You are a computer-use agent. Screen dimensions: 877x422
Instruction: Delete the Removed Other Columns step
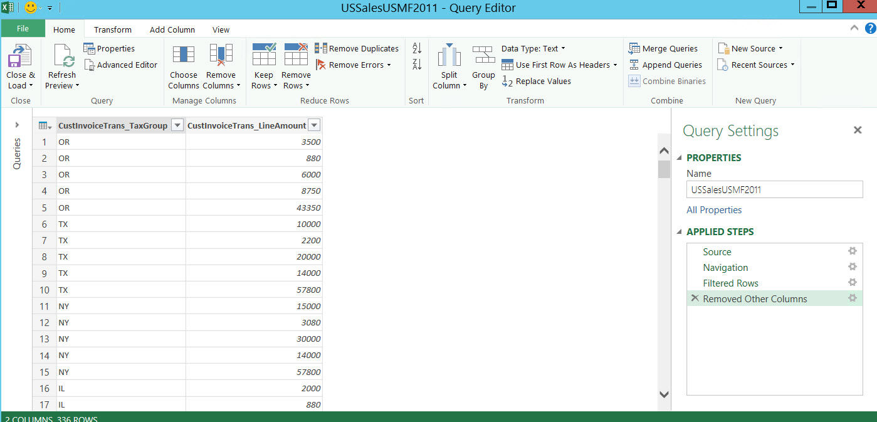click(x=695, y=298)
